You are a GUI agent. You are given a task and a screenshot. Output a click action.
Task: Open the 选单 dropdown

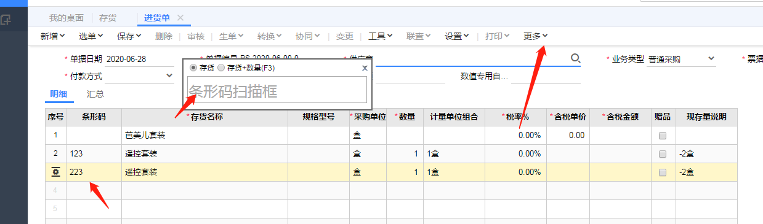[x=91, y=36]
